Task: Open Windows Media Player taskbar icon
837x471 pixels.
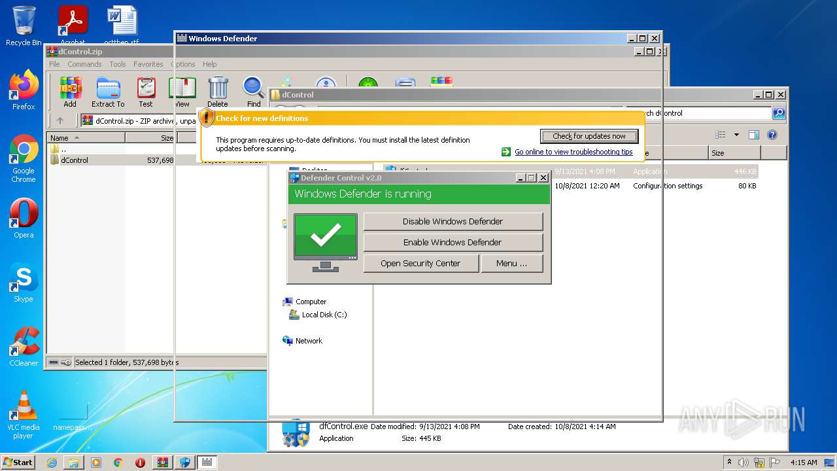Action: 96,462
